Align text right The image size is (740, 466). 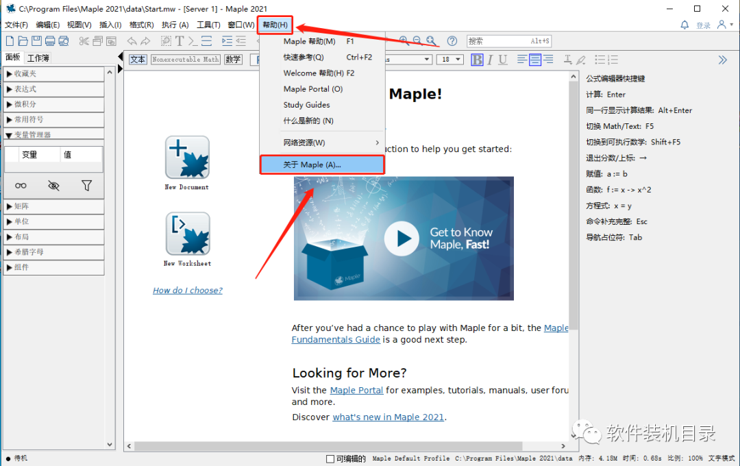(548, 60)
